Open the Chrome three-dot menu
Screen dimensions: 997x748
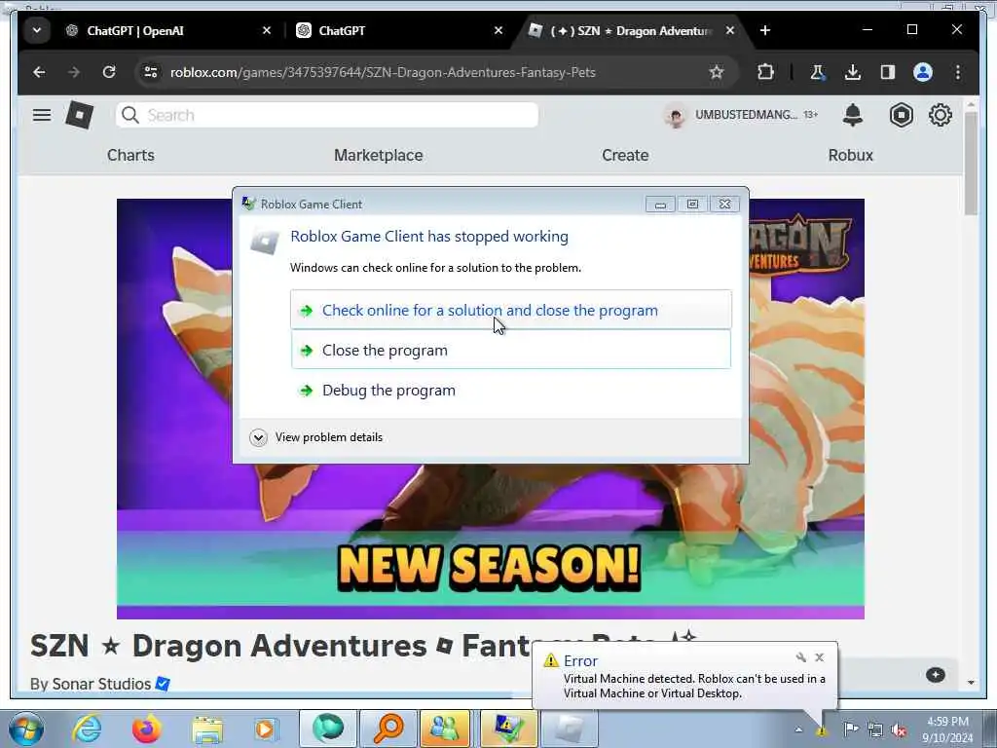point(958,72)
